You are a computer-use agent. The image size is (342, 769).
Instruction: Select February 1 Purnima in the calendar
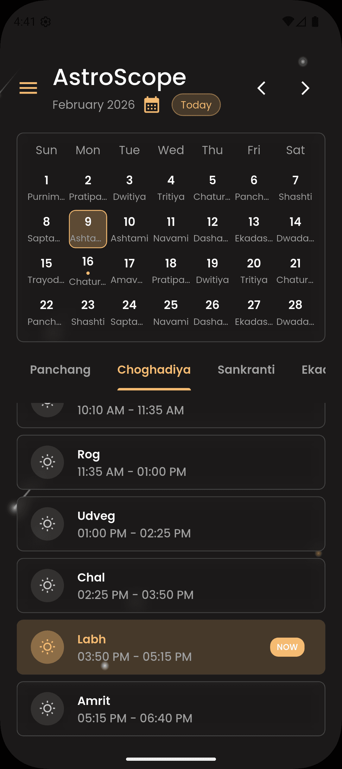(46, 187)
